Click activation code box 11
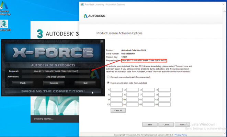Image resolution: width=227 pixels, height=137 pixels. click(x=148, y=100)
